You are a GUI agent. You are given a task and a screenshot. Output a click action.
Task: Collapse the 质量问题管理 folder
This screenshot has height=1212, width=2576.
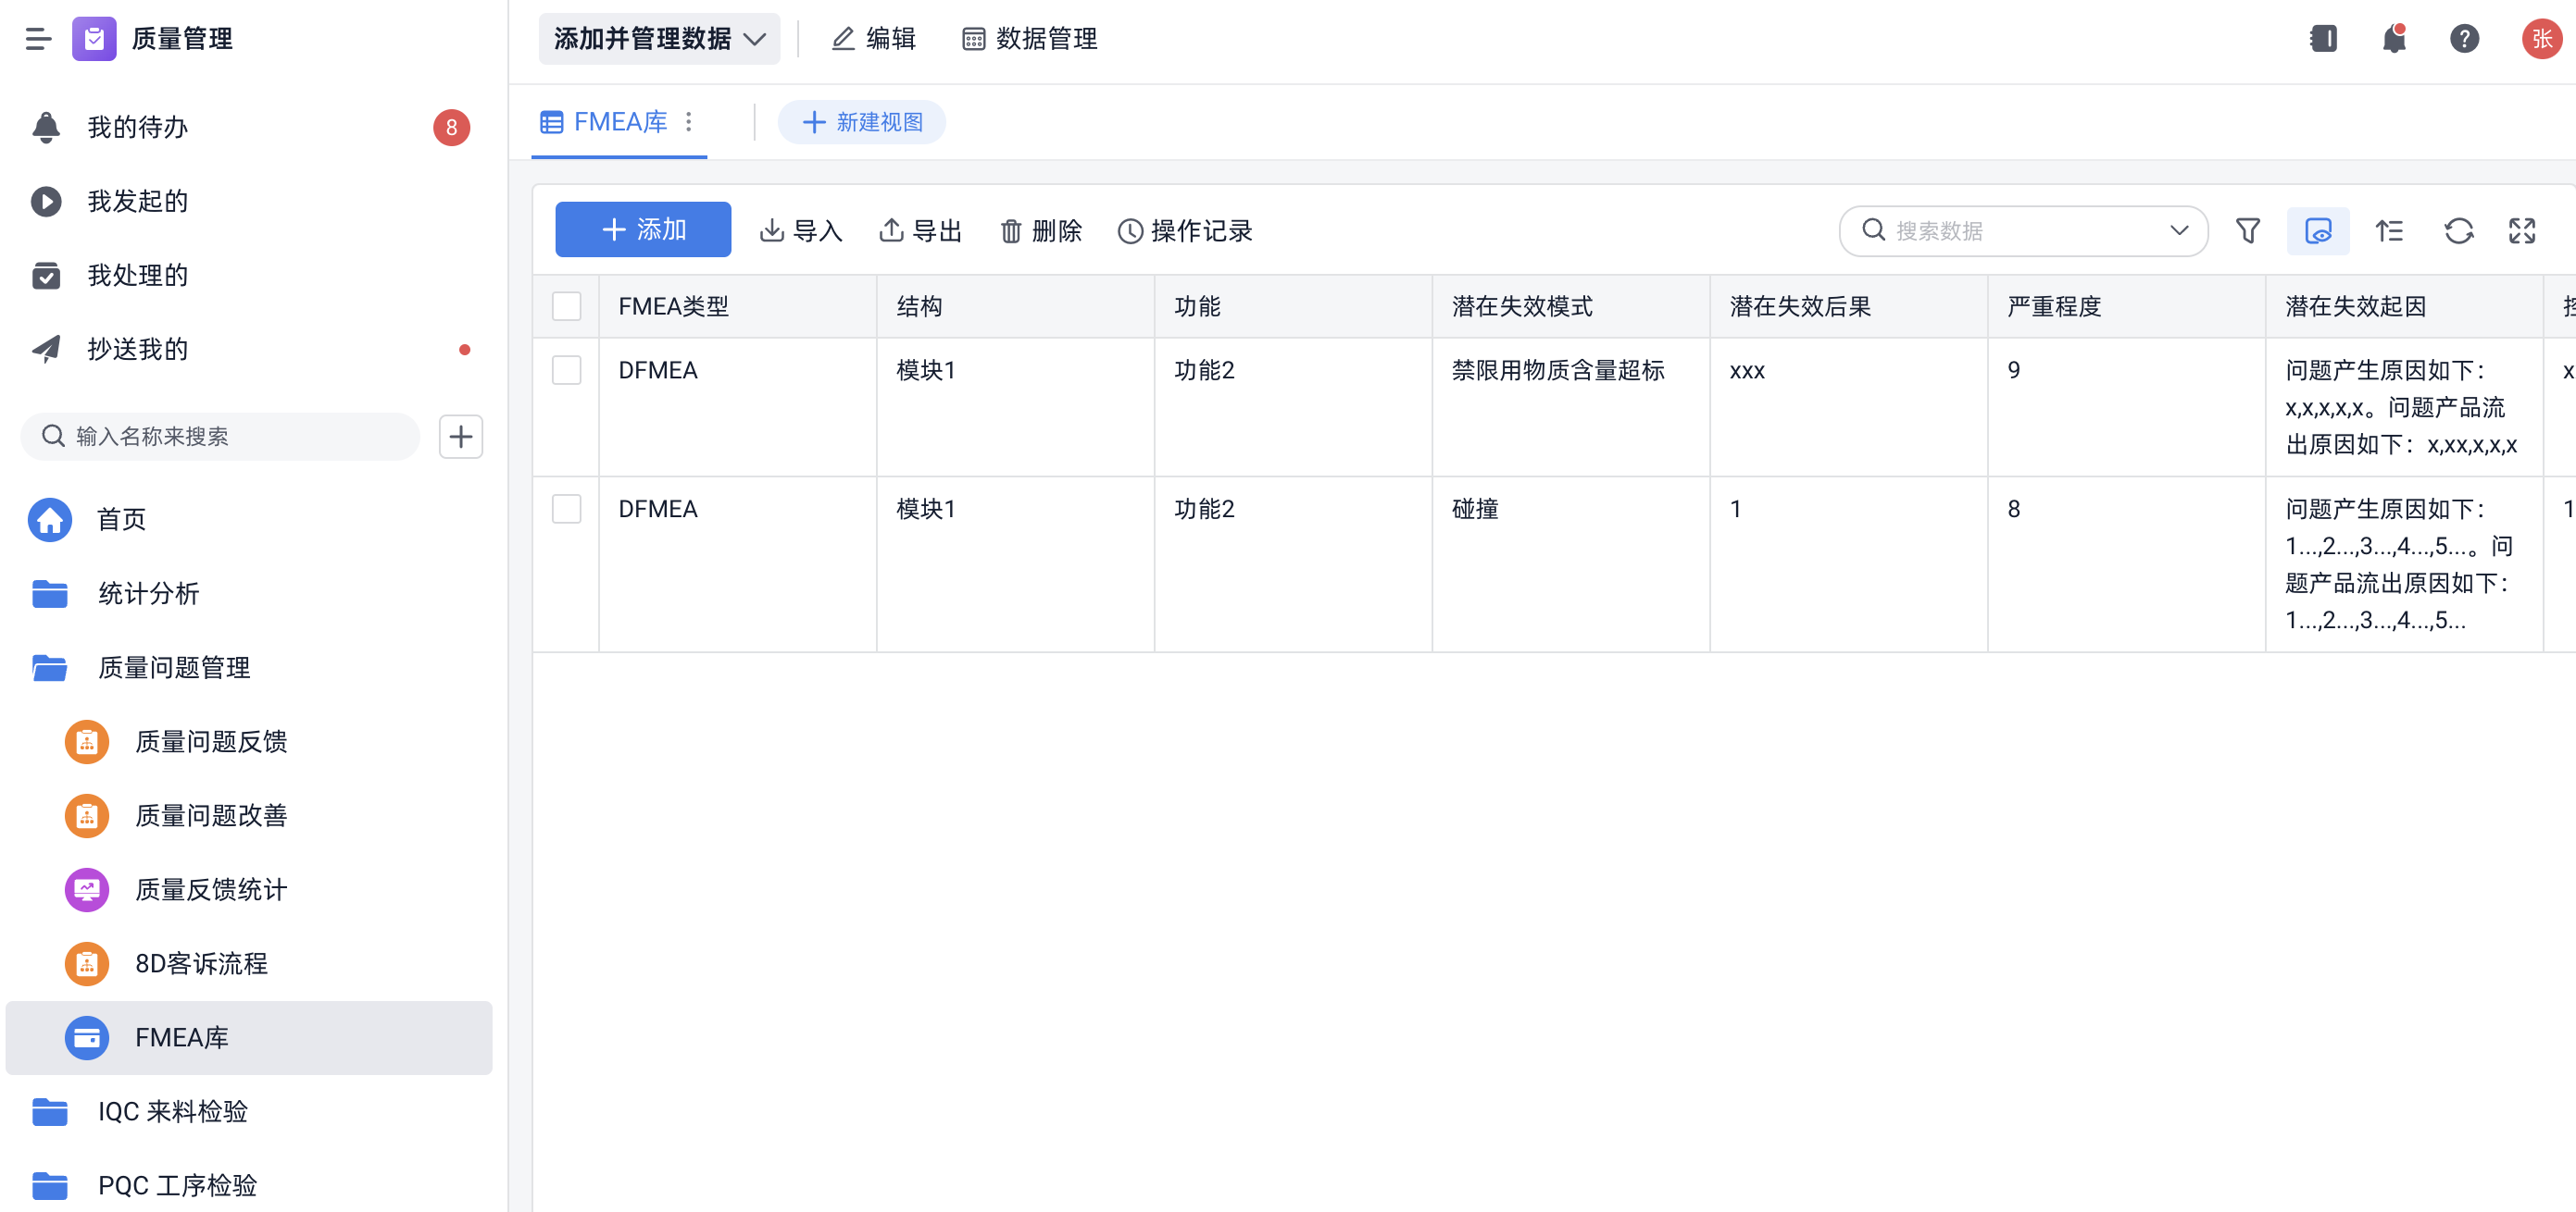pyautogui.click(x=173, y=667)
